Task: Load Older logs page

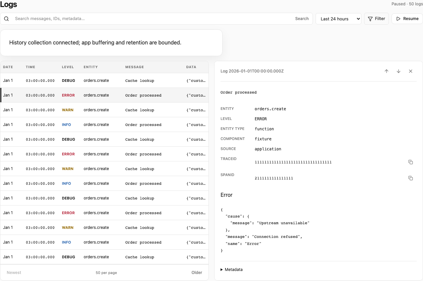Action: (x=197, y=273)
